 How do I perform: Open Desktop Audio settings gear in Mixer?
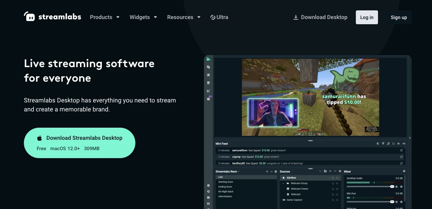point(402,187)
